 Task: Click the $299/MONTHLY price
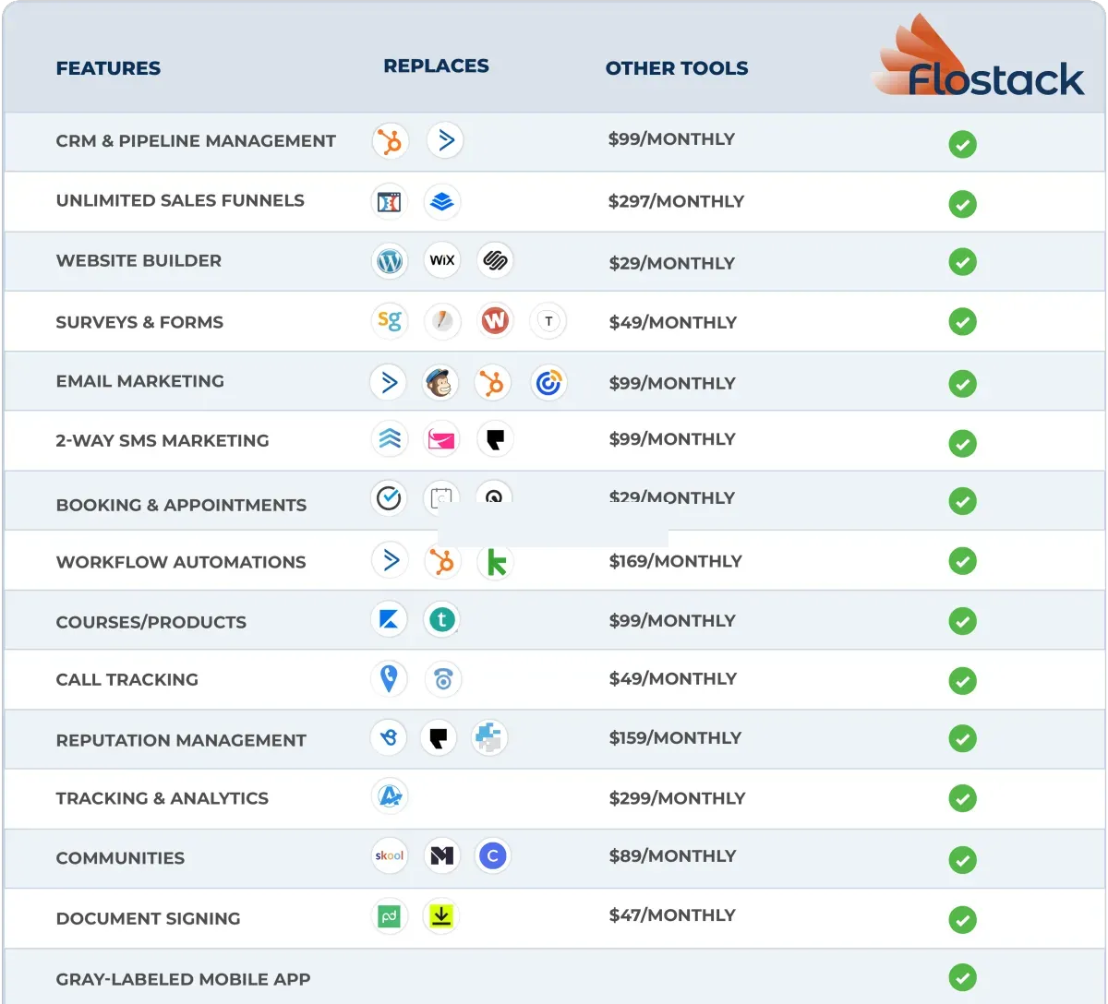(x=677, y=798)
